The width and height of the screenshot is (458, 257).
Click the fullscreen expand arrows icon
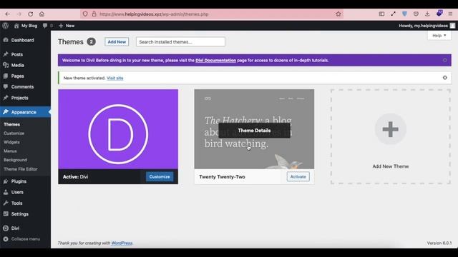393,14
